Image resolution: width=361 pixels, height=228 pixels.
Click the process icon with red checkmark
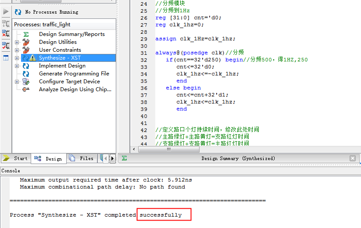6,45
